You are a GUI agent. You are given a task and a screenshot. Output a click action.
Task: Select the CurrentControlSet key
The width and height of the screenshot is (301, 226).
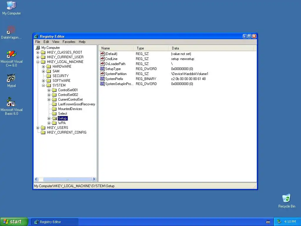pos(71,99)
